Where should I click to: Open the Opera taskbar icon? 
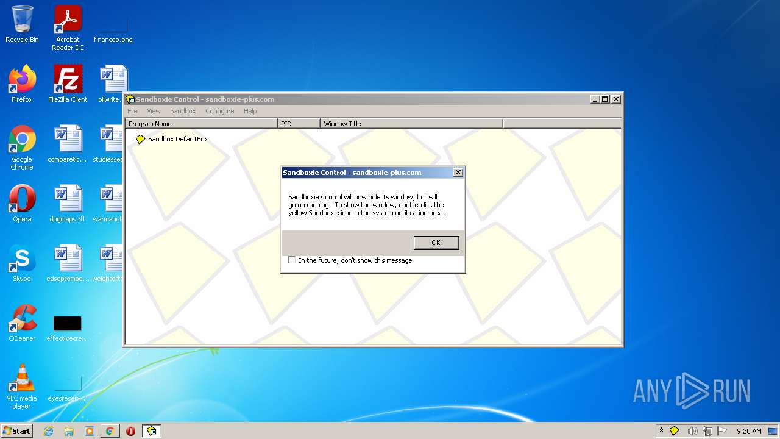click(130, 431)
